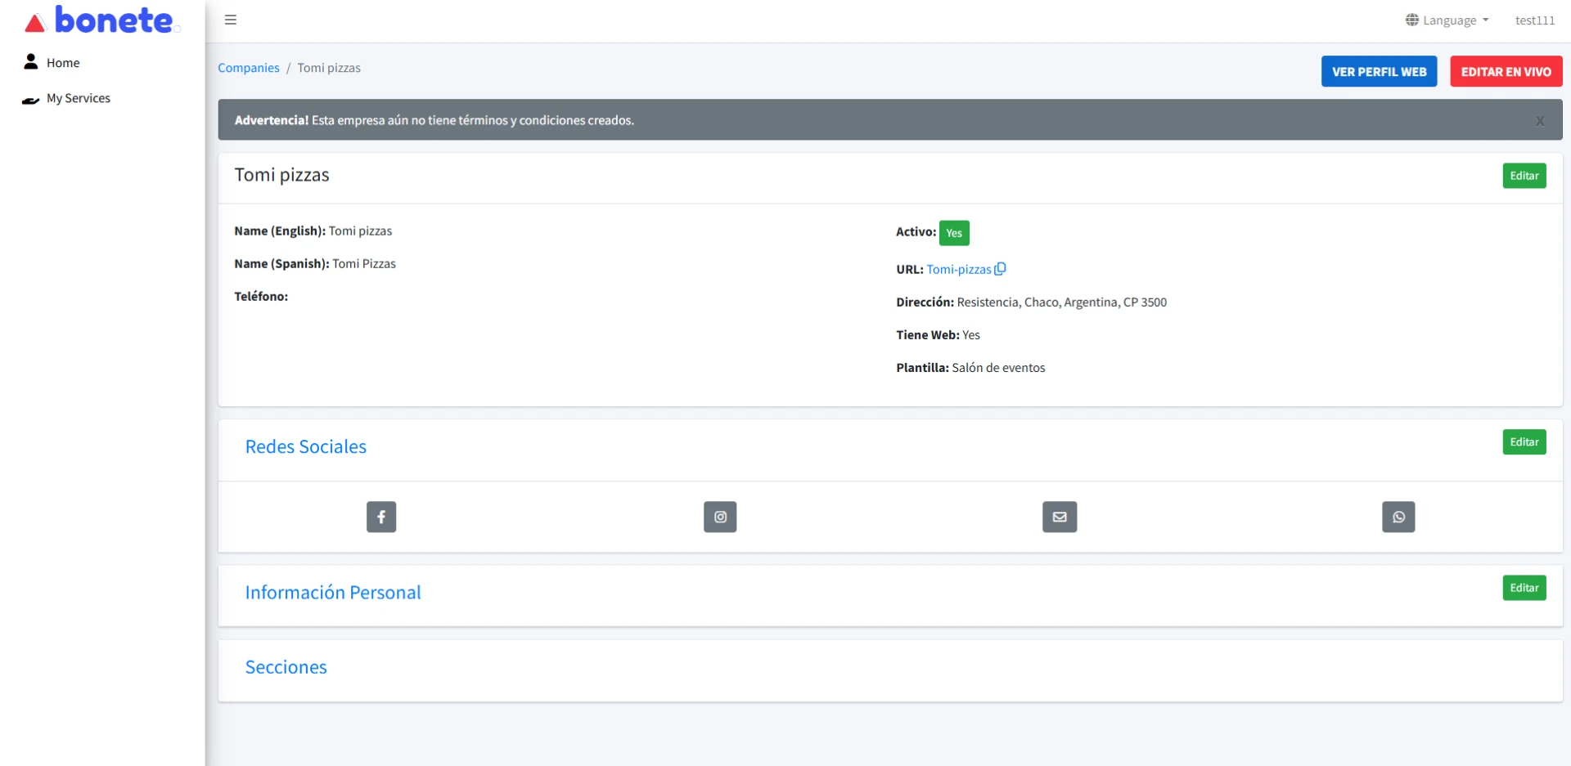Viewport: 1571px width, 766px height.
Task: Edit the Tomi pizzas company details
Action: point(1524,176)
